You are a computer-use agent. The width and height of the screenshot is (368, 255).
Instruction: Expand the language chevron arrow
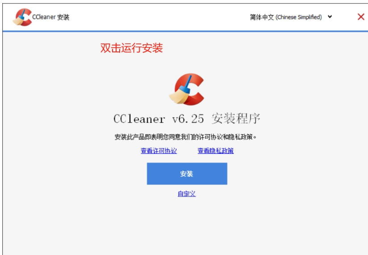pos(330,17)
